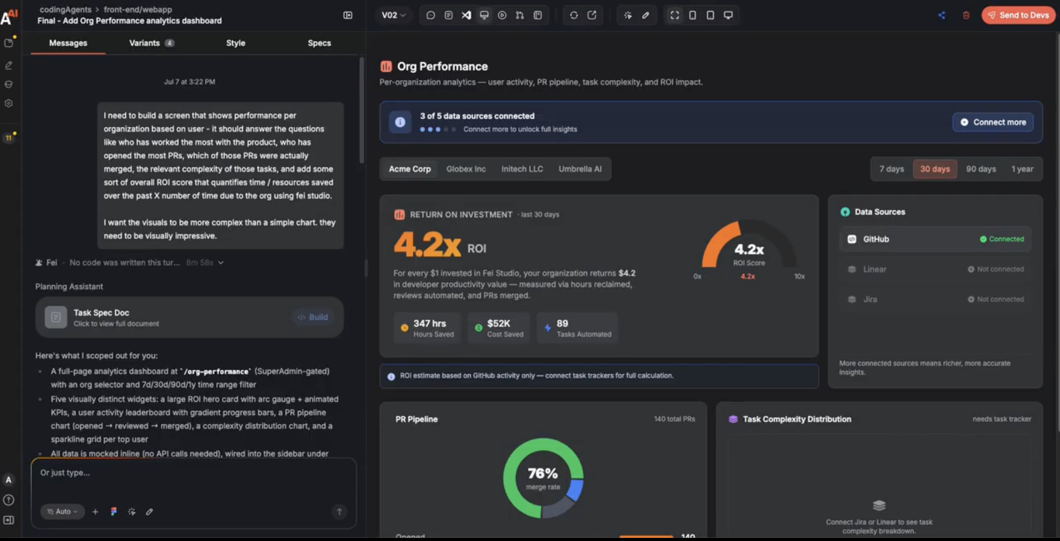Screen dimensions: 1060x541
Task: Click the 'Or just type...' message input
Action: (x=193, y=473)
